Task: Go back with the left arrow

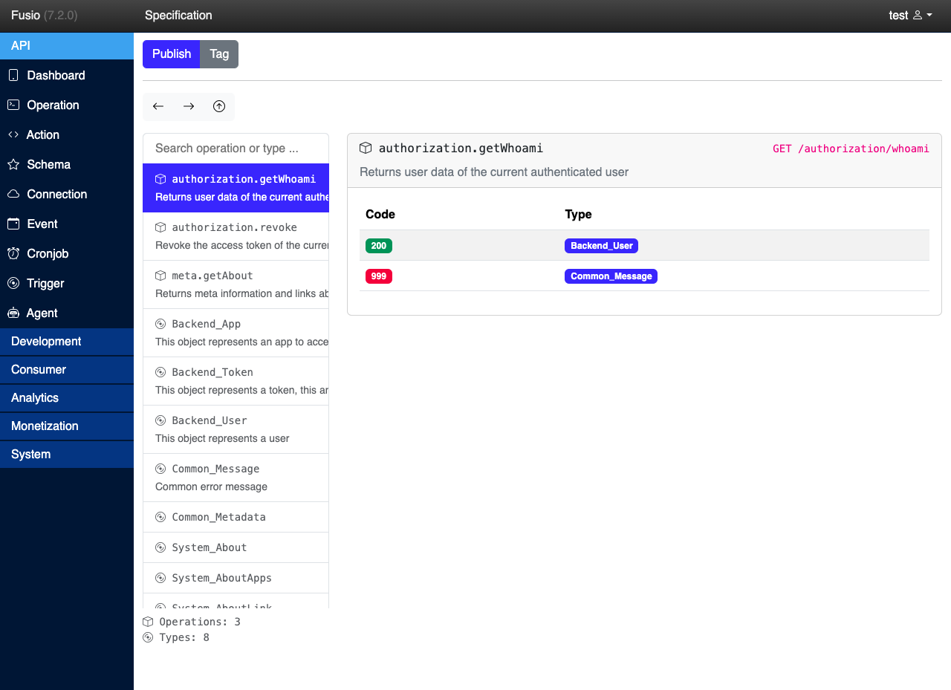Action: point(158,106)
